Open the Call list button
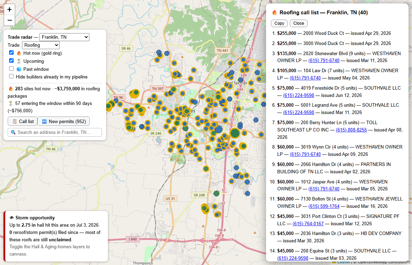Screen dimensions: 412x265 (x=23, y=121)
